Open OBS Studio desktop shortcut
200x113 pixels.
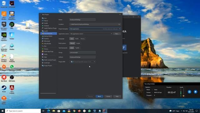click(12, 78)
